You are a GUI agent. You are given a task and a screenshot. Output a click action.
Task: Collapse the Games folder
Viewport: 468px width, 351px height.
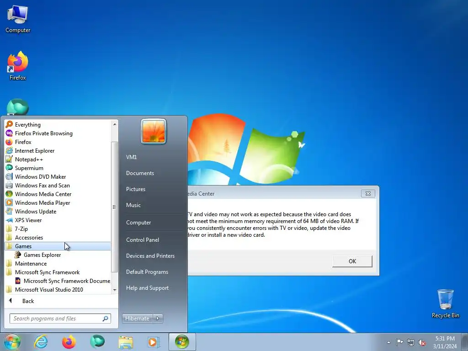pyautogui.click(x=58, y=246)
